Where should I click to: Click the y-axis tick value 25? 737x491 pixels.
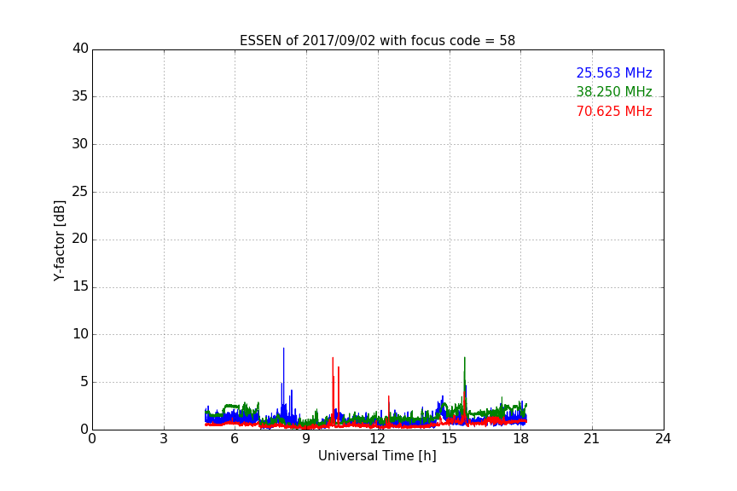[x=80, y=191]
